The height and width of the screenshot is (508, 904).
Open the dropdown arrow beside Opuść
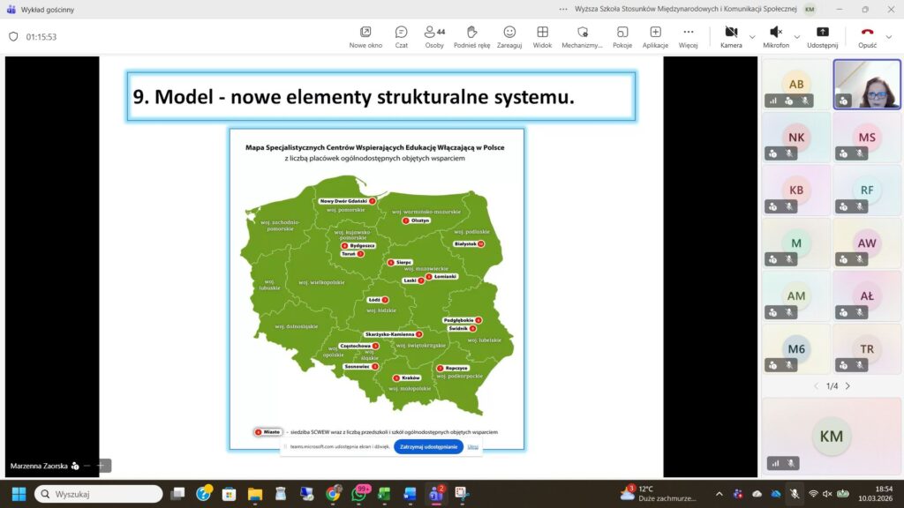[888, 37]
